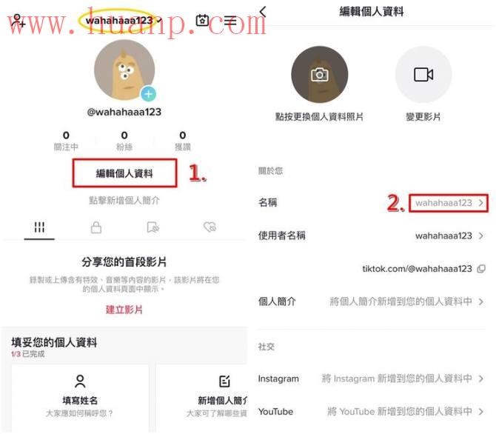This screenshot has height=434, width=496.
Task: Open the calendar star icon
Action: (x=202, y=21)
